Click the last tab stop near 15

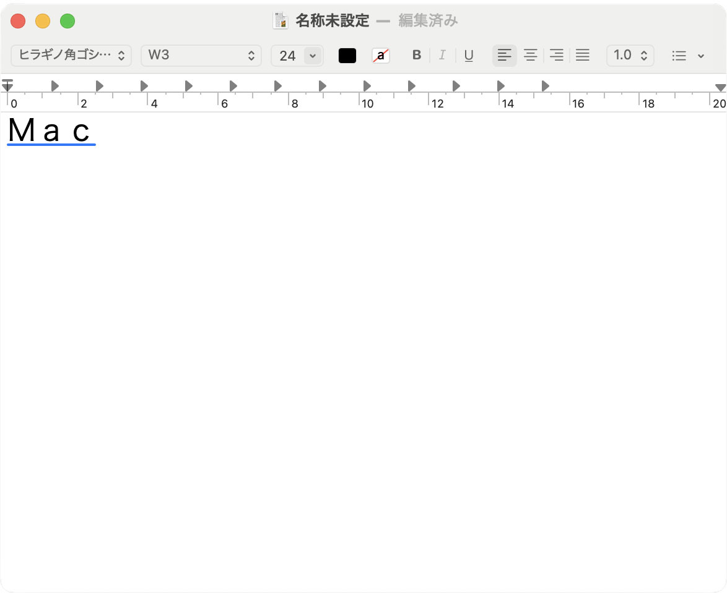[x=545, y=85]
